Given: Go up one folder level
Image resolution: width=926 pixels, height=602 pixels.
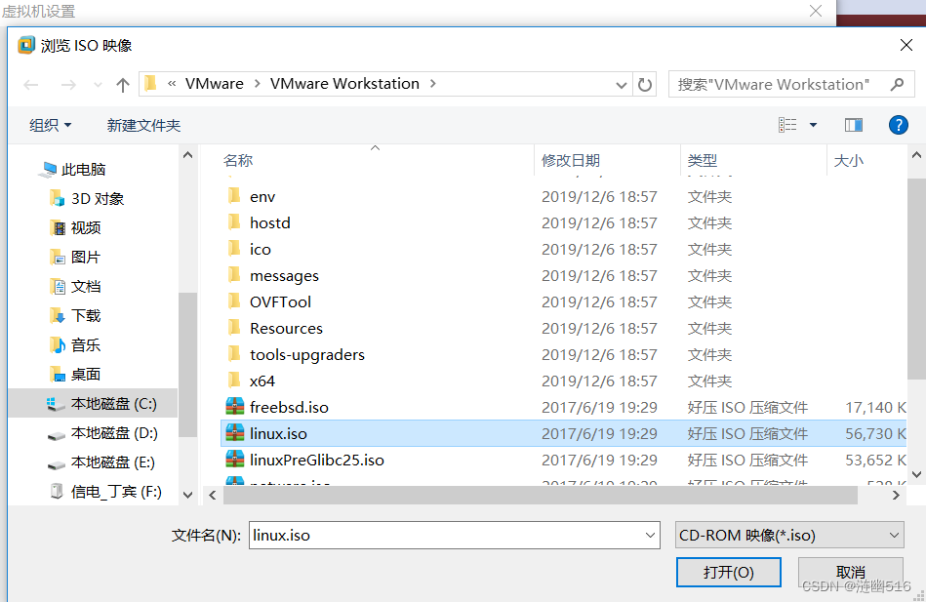Looking at the screenshot, I should 123,85.
